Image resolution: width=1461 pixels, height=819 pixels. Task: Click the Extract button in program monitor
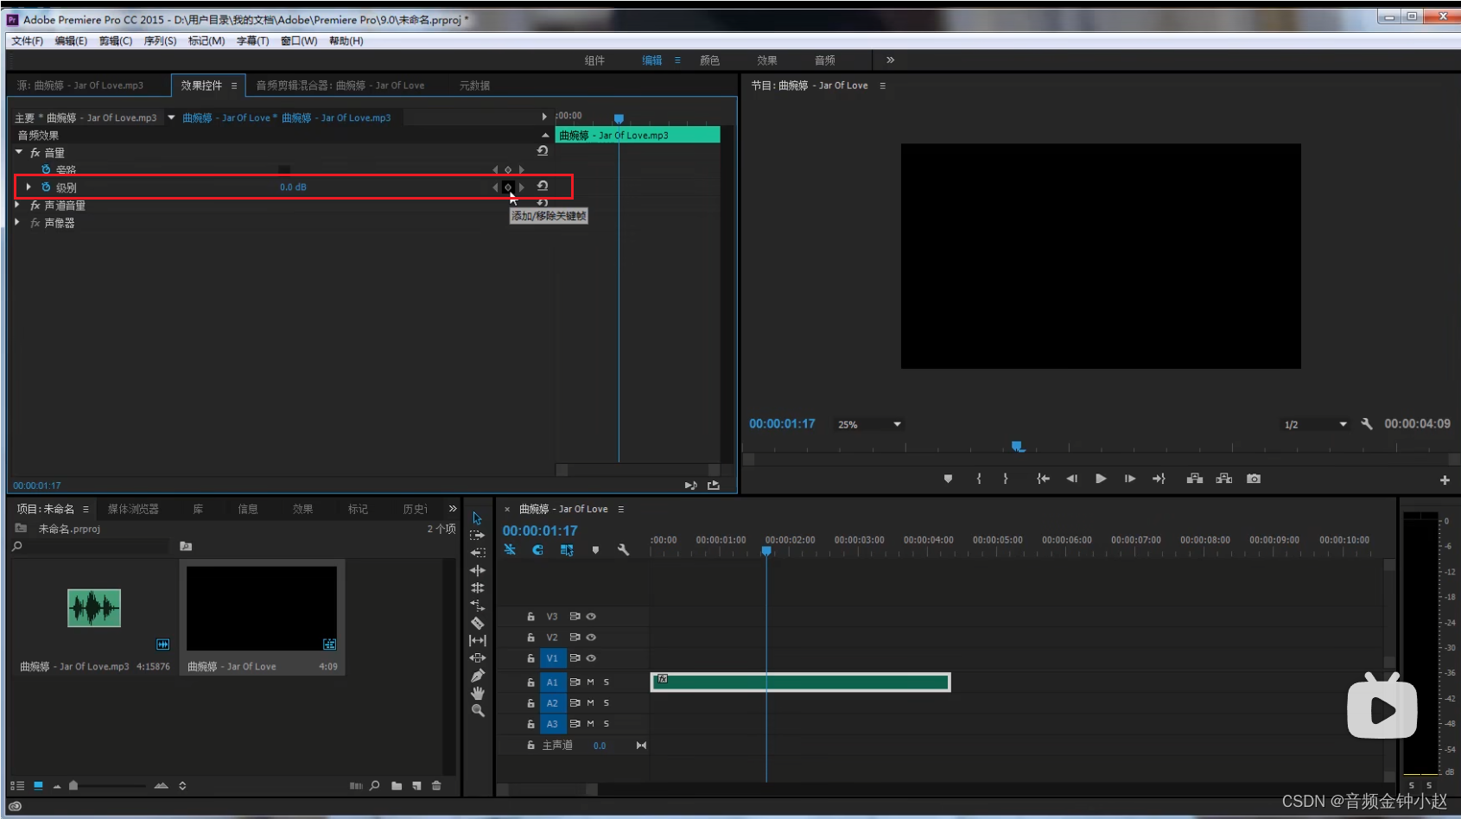coord(1224,479)
